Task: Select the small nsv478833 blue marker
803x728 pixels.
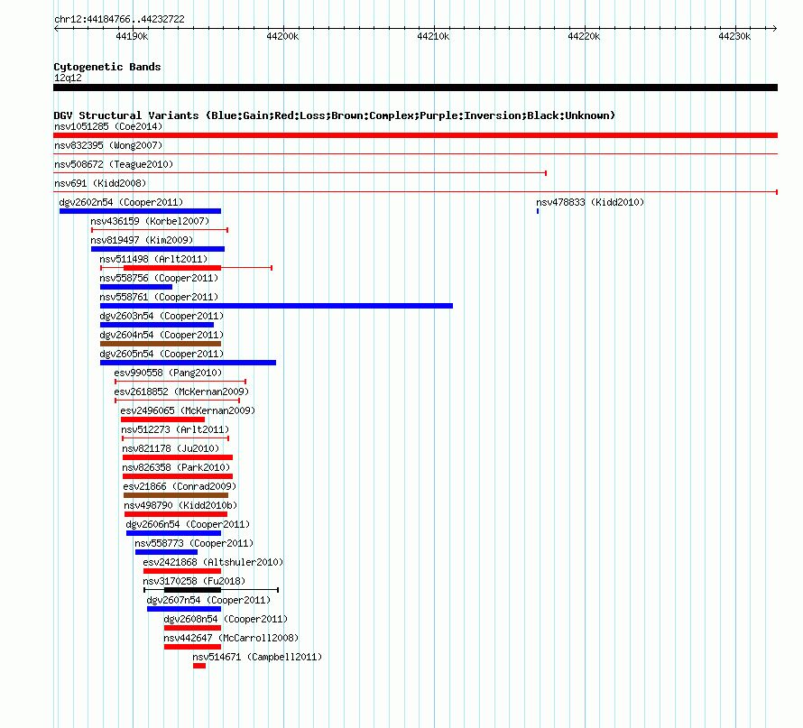Action: [x=538, y=211]
